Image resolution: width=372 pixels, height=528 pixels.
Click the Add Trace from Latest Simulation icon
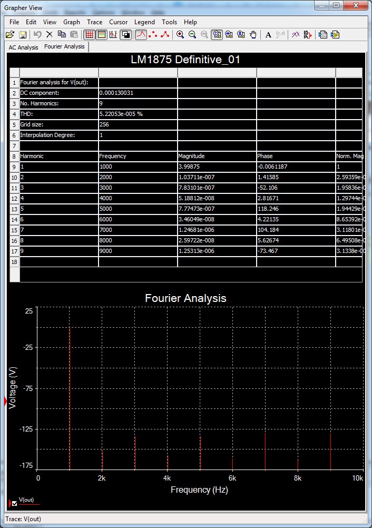click(308, 34)
